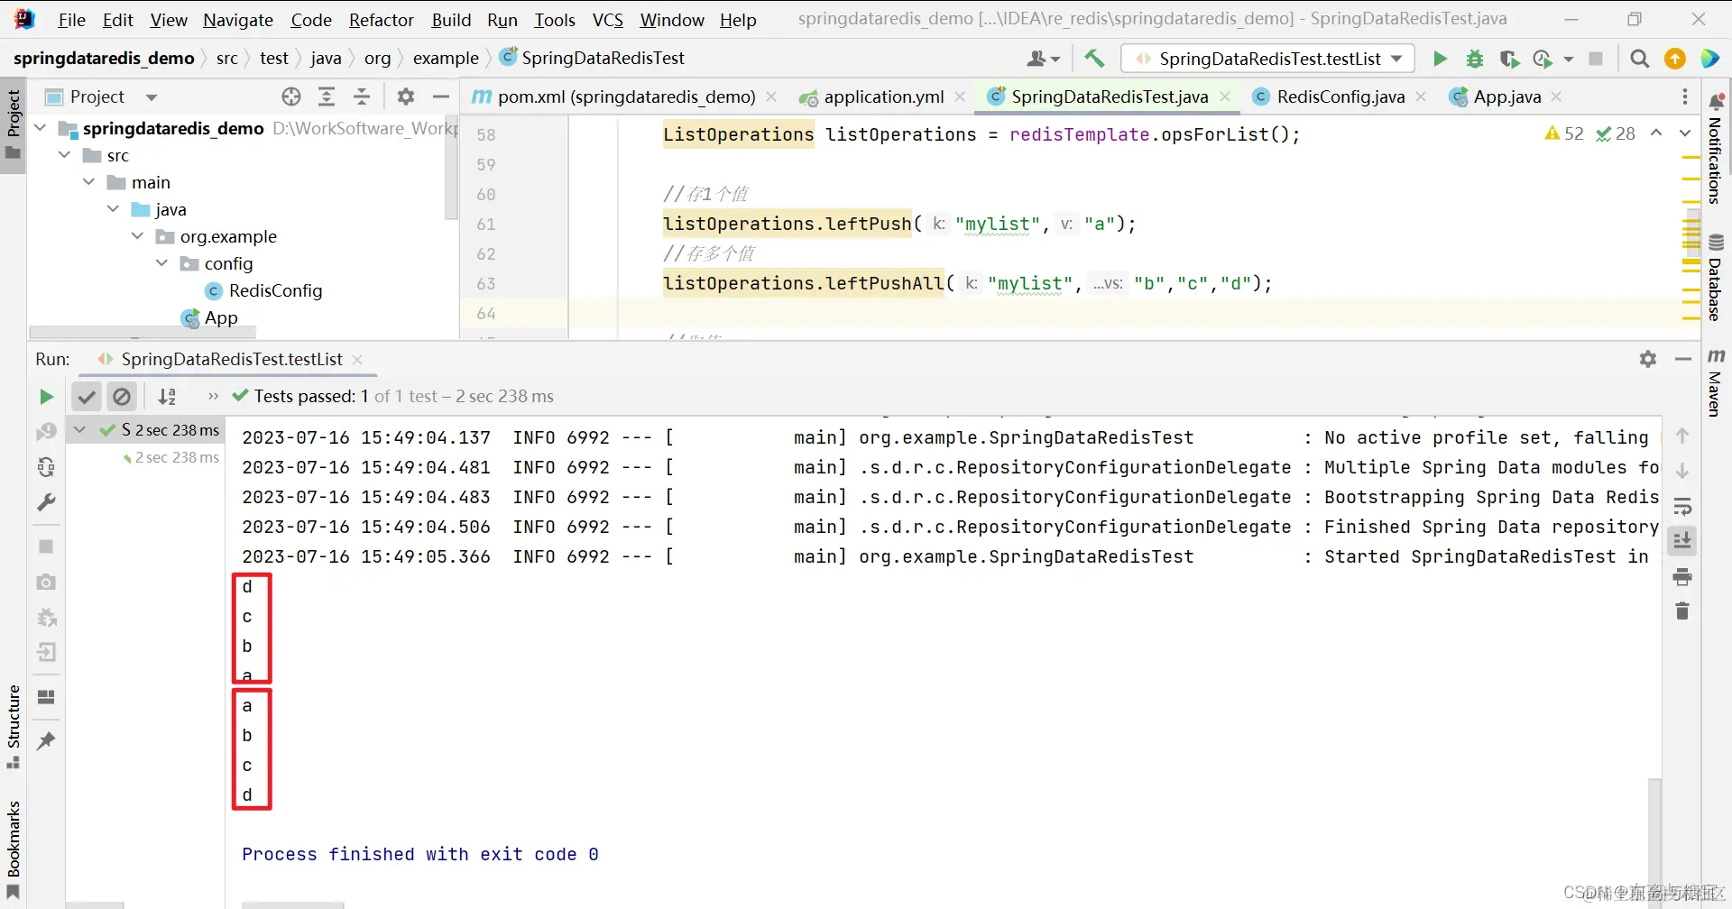Open the Notifications tool window

pos(1716,149)
